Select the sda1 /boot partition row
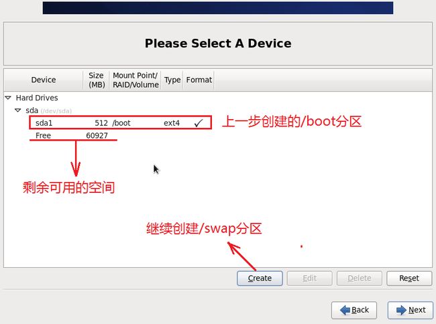The width and height of the screenshot is (436, 324). 120,123
